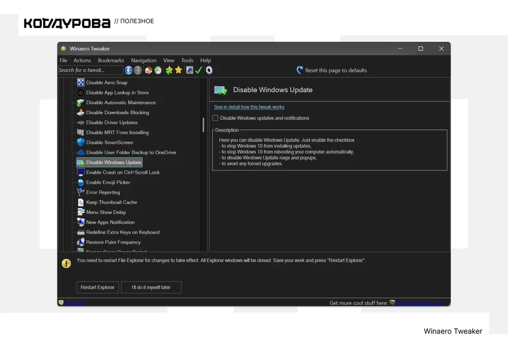Select 'Menu Show Delay' entry

(x=106, y=212)
